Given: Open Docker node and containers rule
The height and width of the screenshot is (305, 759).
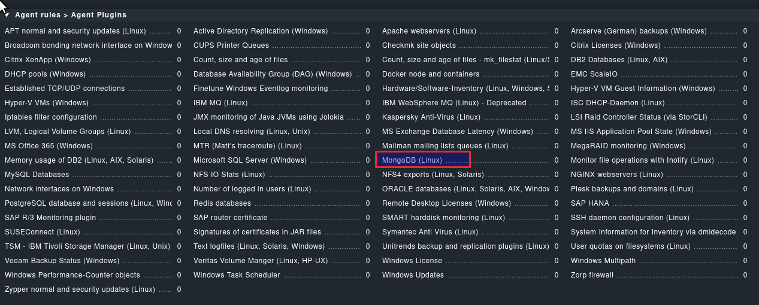Looking at the screenshot, I should [x=431, y=74].
